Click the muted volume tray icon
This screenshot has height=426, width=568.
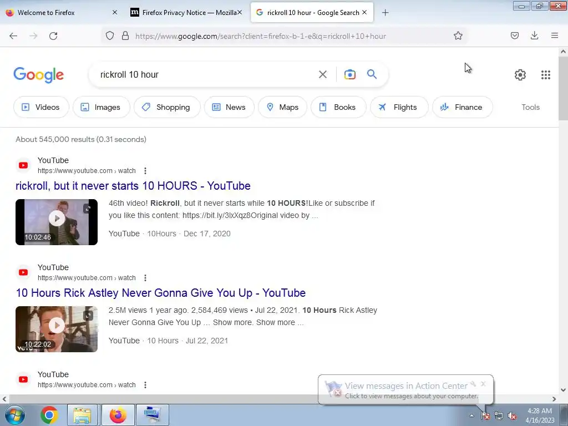(512, 416)
